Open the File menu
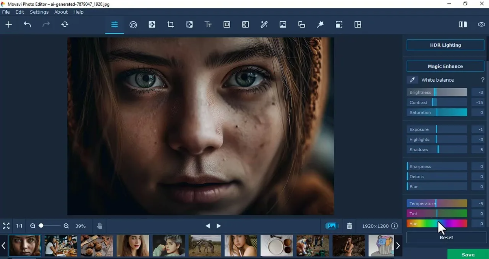Image resolution: width=489 pixels, height=259 pixels. (x=6, y=12)
